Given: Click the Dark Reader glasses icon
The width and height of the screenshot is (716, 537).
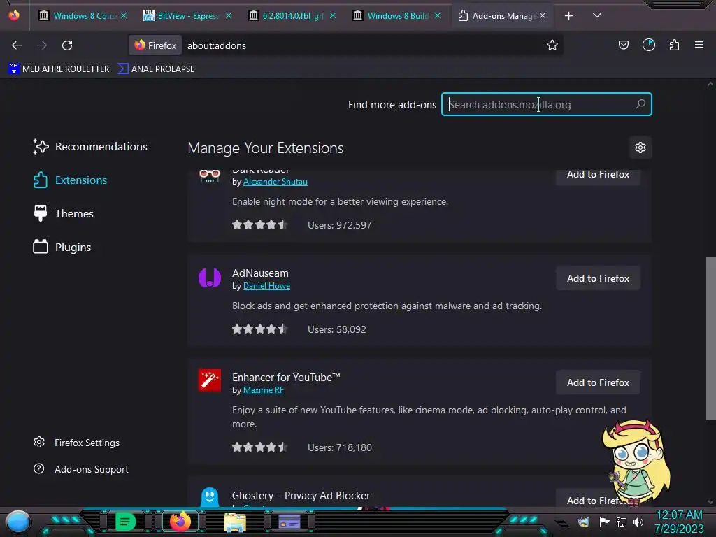Looking at the screenshot, I should [x=210, y=176].
